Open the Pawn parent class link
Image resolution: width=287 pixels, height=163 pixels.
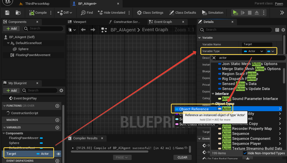(279, 3)
